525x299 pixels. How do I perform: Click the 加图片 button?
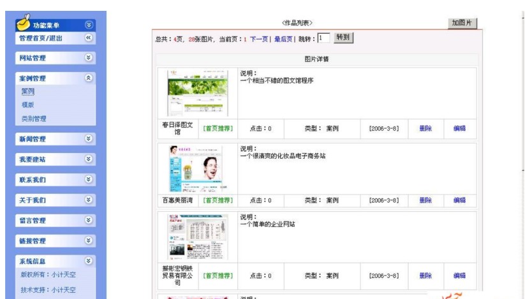(x=461, y=23)
